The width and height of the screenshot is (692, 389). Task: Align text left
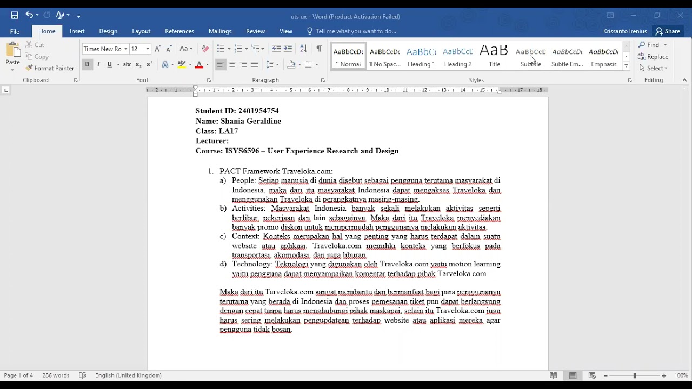pyautogui.click(x=221, y=64)
